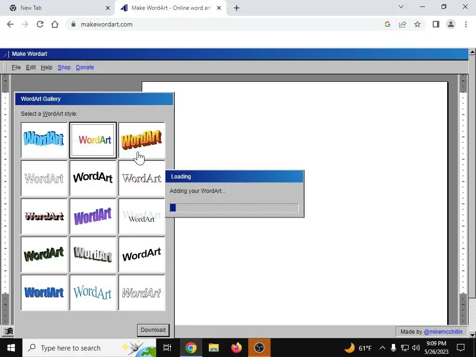Click the Make Wordart title bar icon

click(x=6, y=54)
